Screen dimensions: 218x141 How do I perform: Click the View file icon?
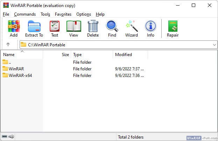click(x=73, y=28)
